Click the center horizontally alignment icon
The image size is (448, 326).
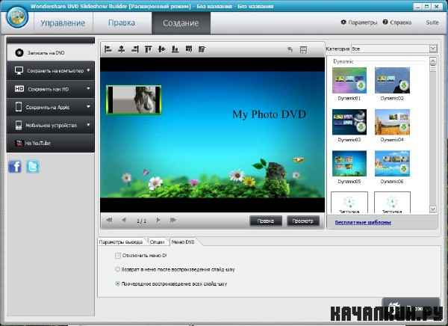point(122,49)
